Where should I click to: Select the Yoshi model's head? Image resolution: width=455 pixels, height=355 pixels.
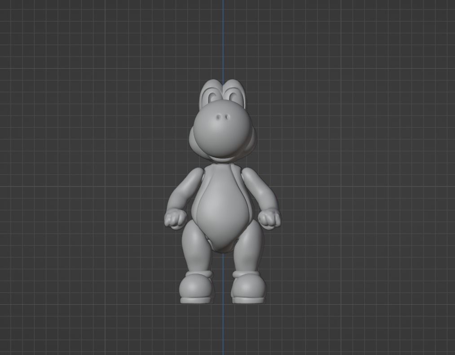click(x=223, y=122)
